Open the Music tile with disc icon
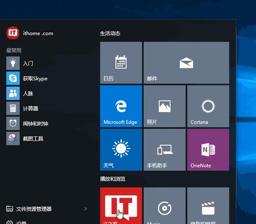Screen dimensions: 256x224 [164, 206]
